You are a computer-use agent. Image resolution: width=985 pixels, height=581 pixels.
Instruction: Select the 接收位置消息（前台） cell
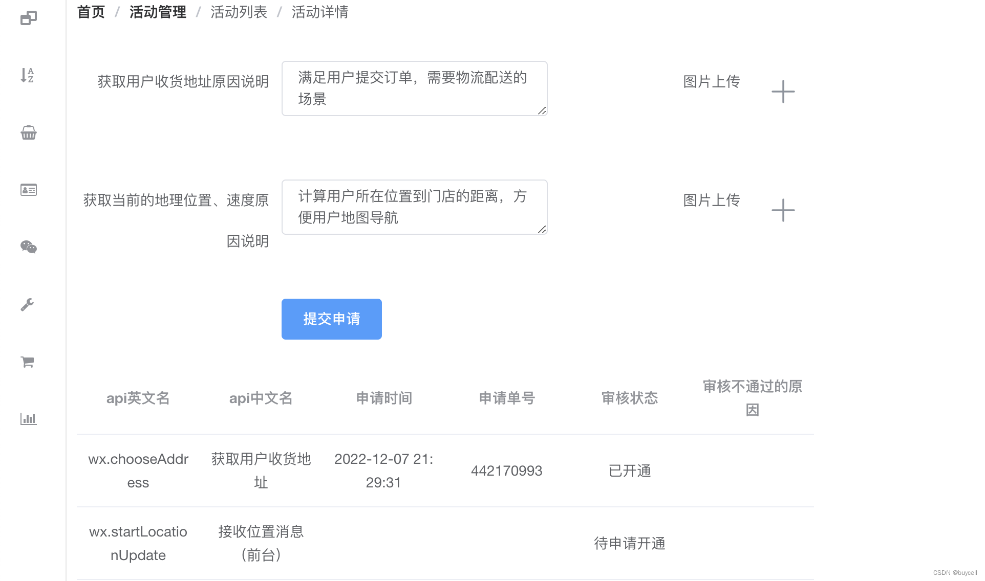coord(261,543)
